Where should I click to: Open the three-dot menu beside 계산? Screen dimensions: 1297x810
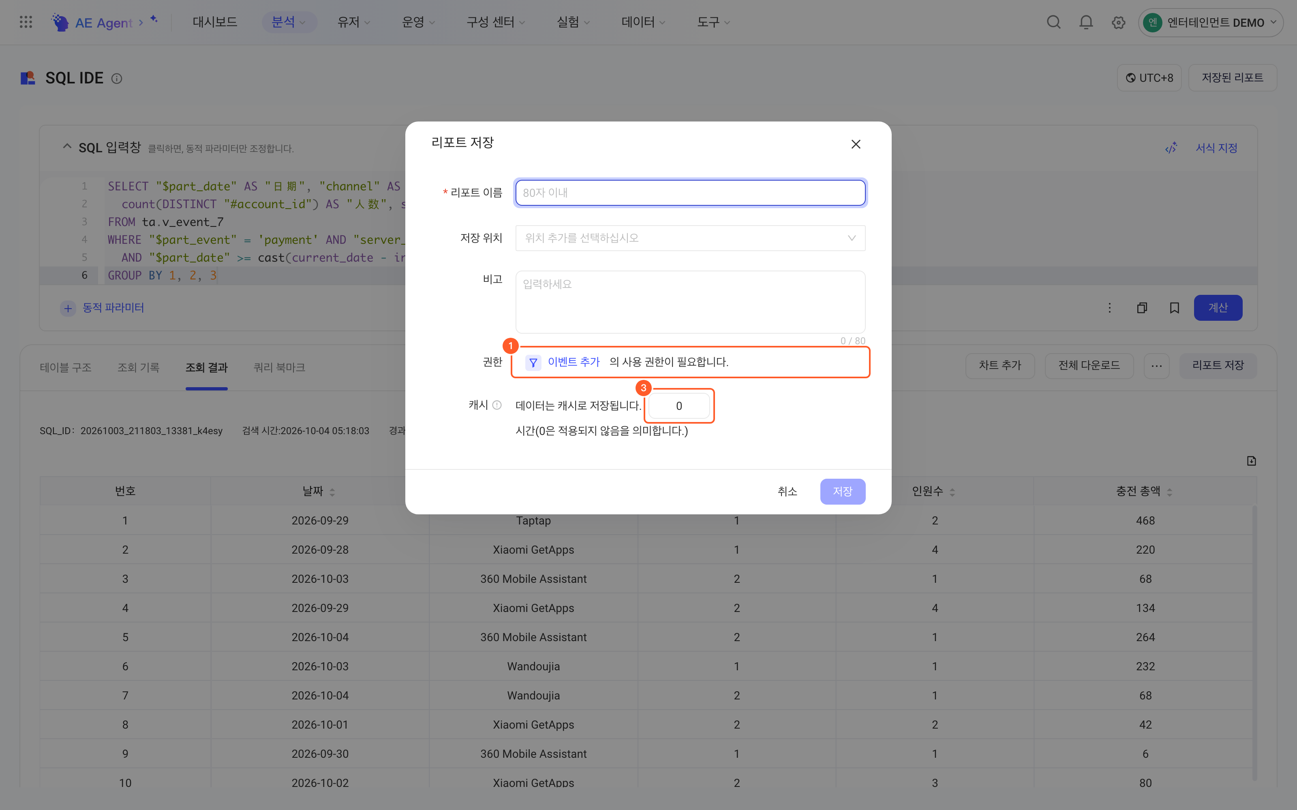1109,307
